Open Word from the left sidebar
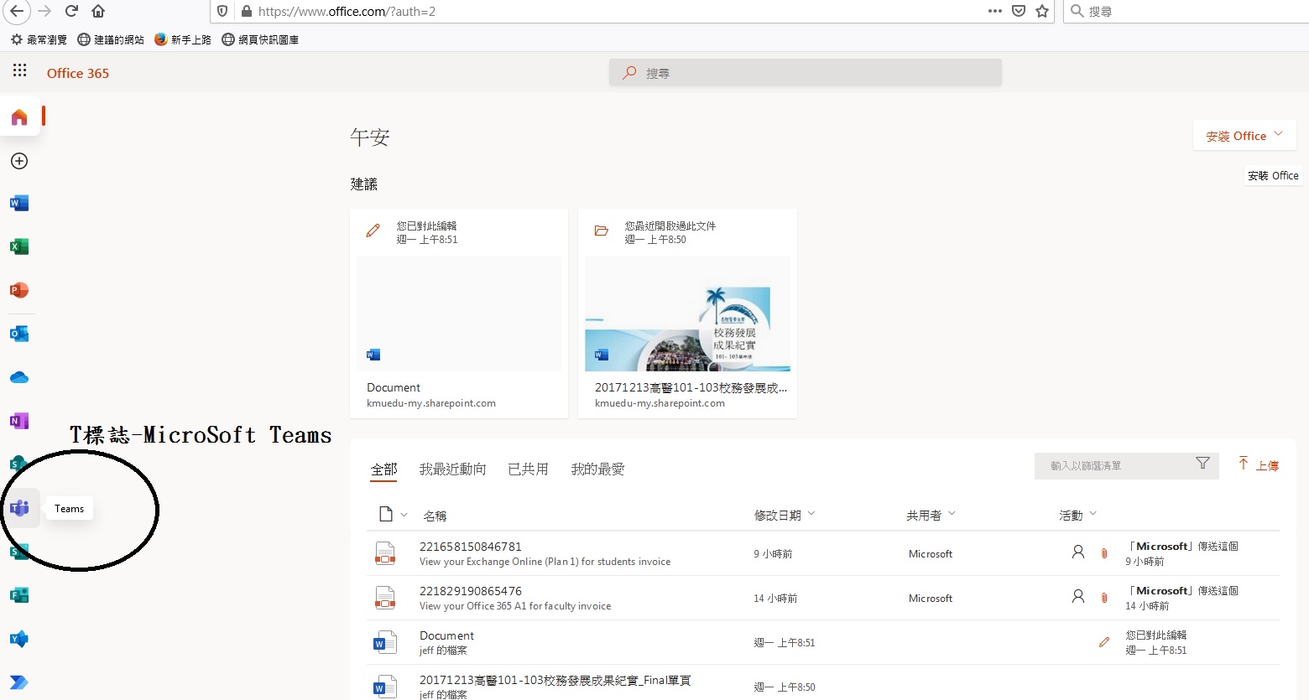 click(19, 203)
